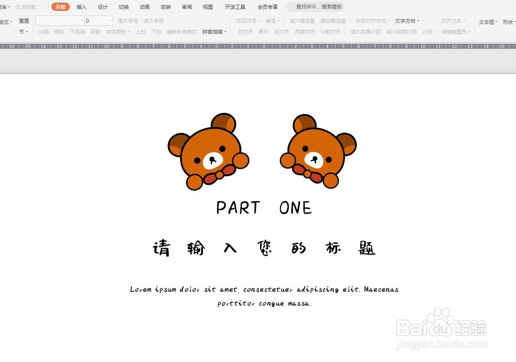Switch to the 插入 tab
516x362 pixels.
click(x=82, y=7)
